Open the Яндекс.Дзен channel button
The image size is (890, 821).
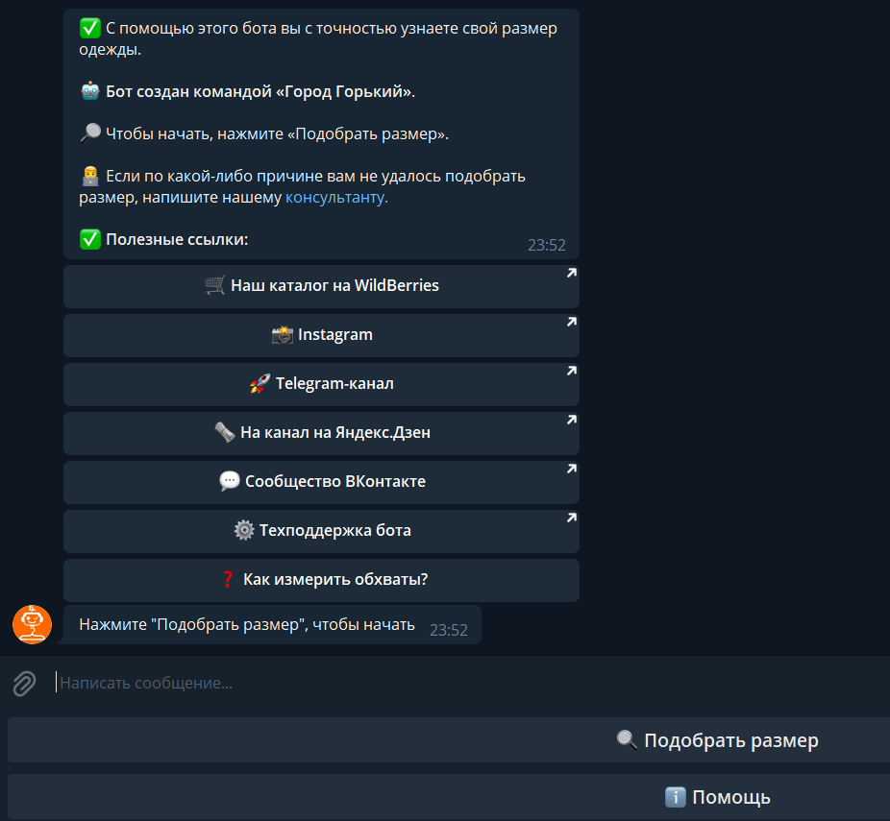(321, 433)
